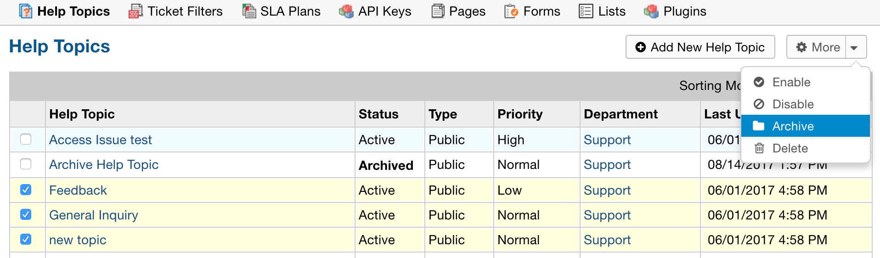Screen dimensions: 880x258
Task: Click the API Keys icon
Action: coord(346,11)
